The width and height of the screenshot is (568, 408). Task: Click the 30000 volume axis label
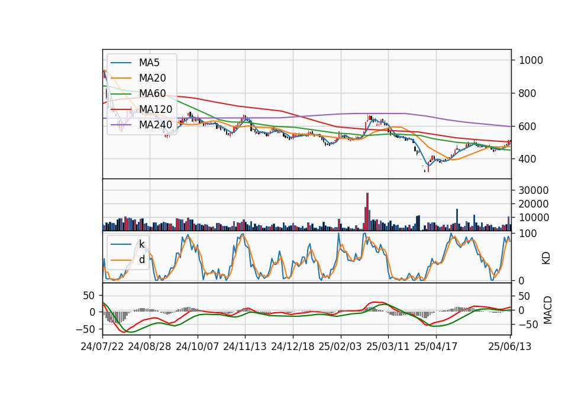[x=534, y=190]
